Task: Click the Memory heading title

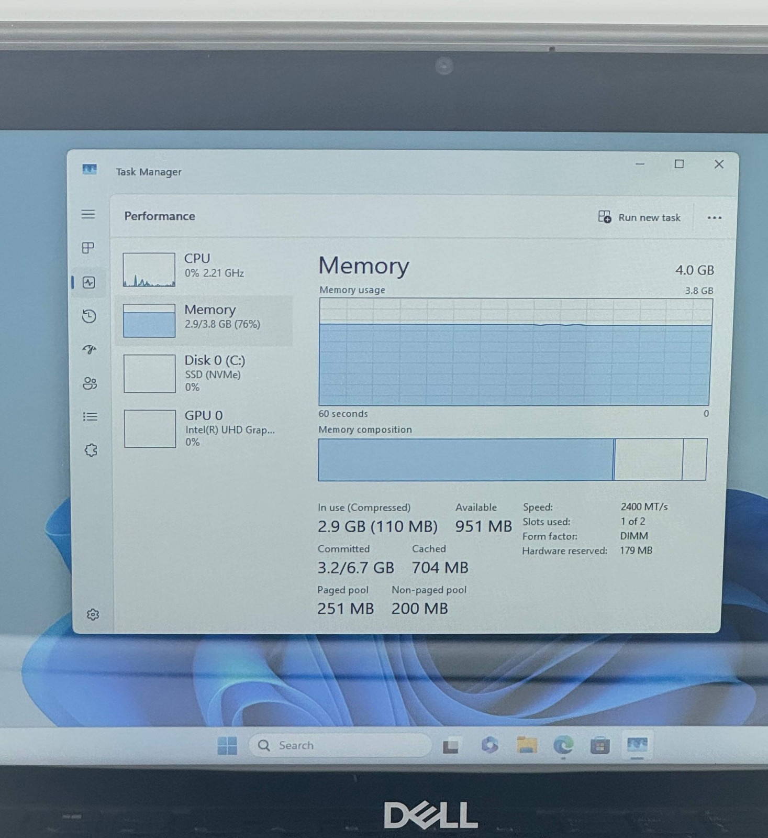Action: coord(364,266)
